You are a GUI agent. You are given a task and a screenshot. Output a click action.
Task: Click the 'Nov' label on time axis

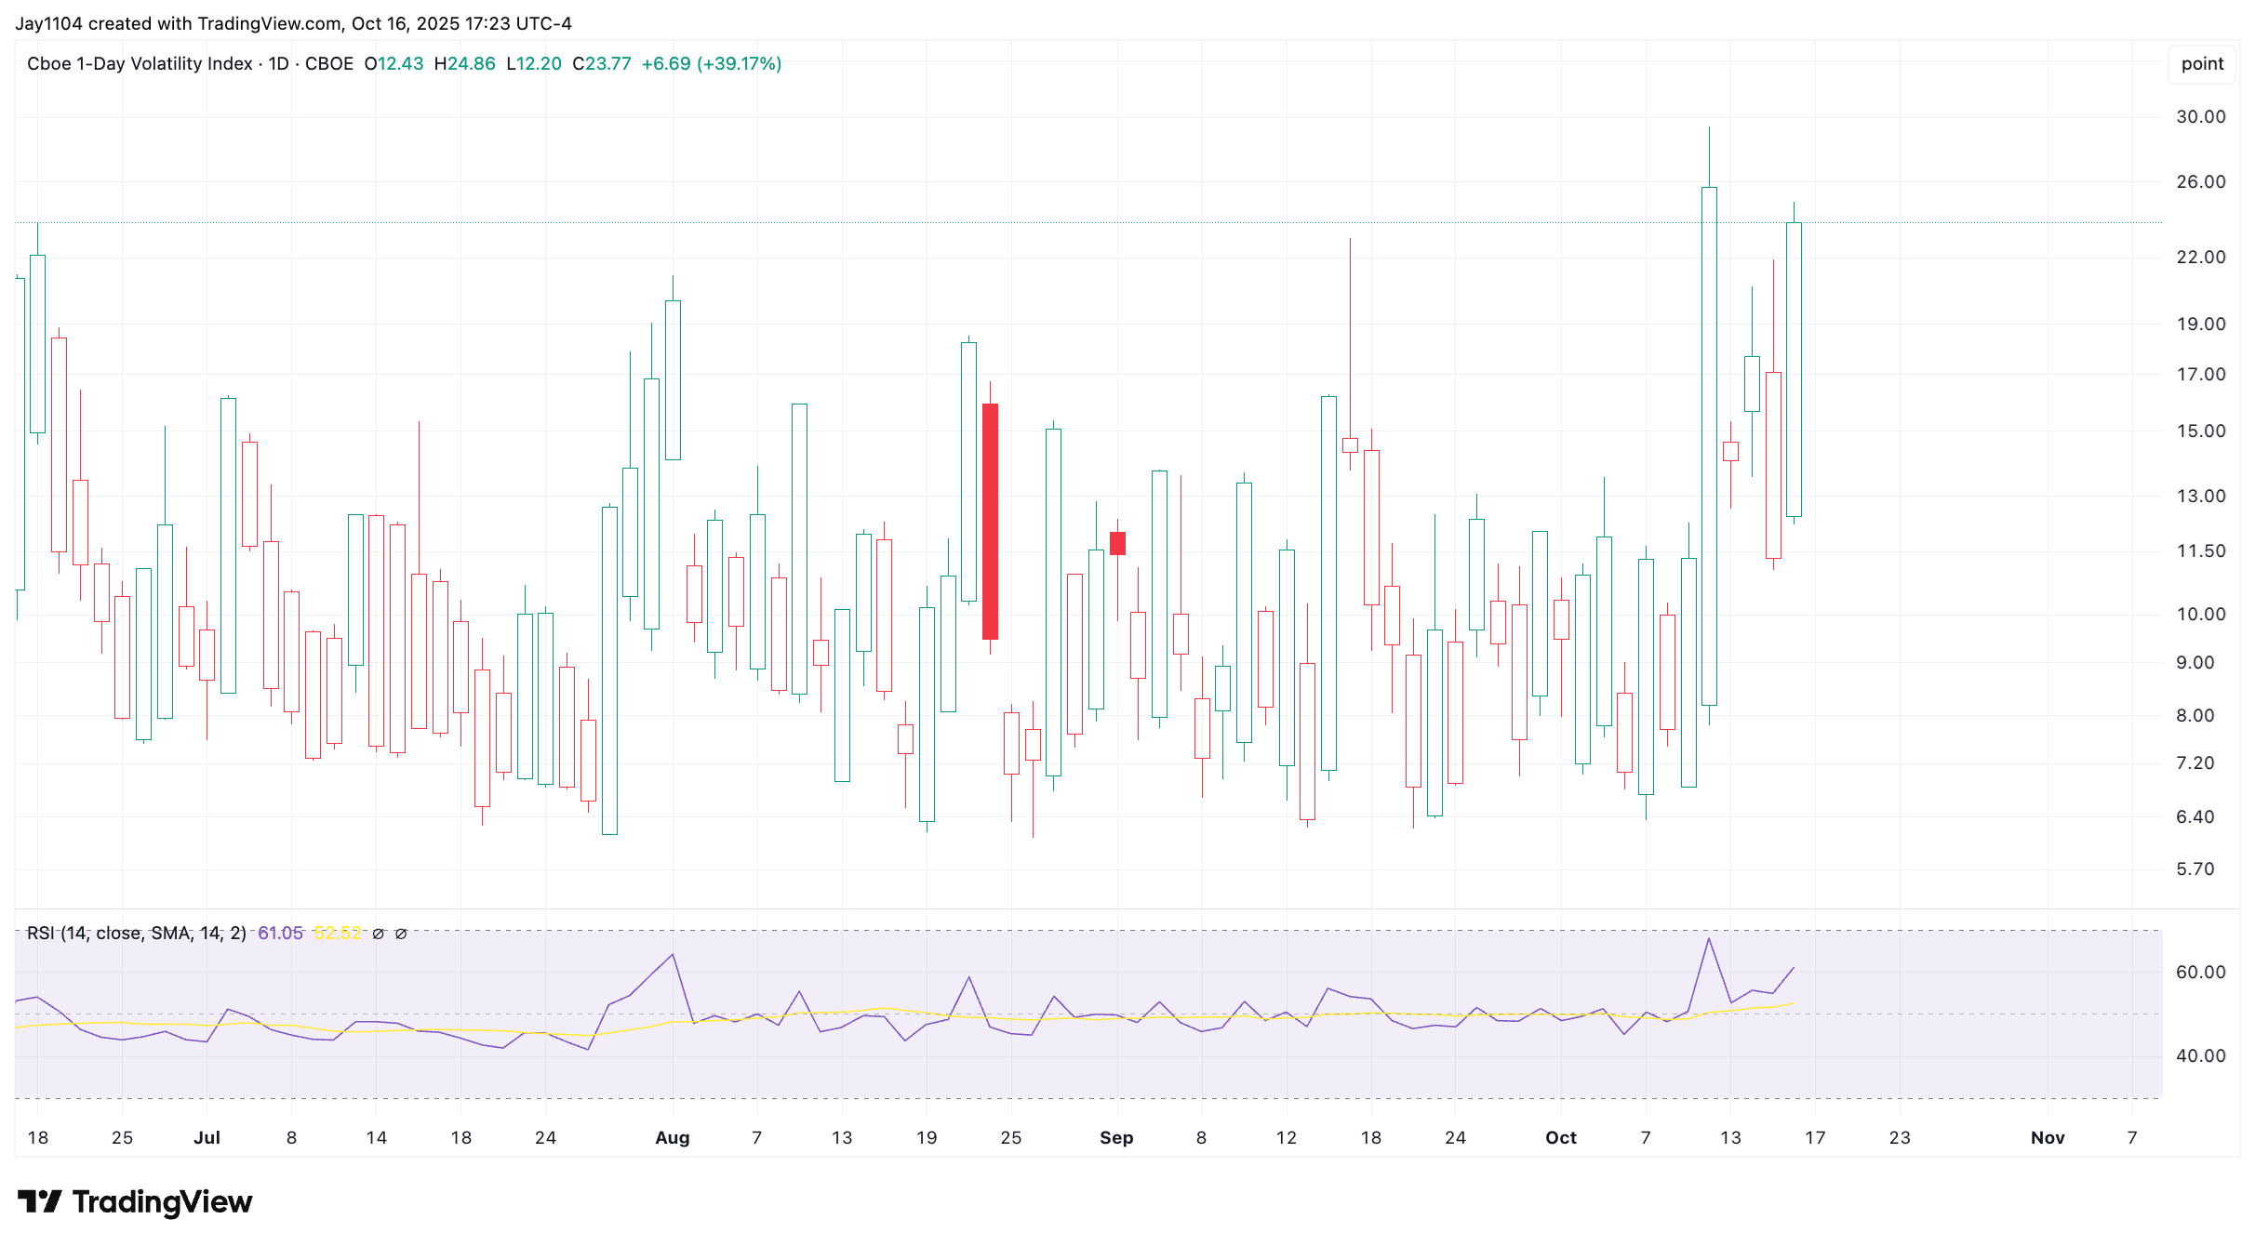pyautogui.click(x=2047, y=1137)
